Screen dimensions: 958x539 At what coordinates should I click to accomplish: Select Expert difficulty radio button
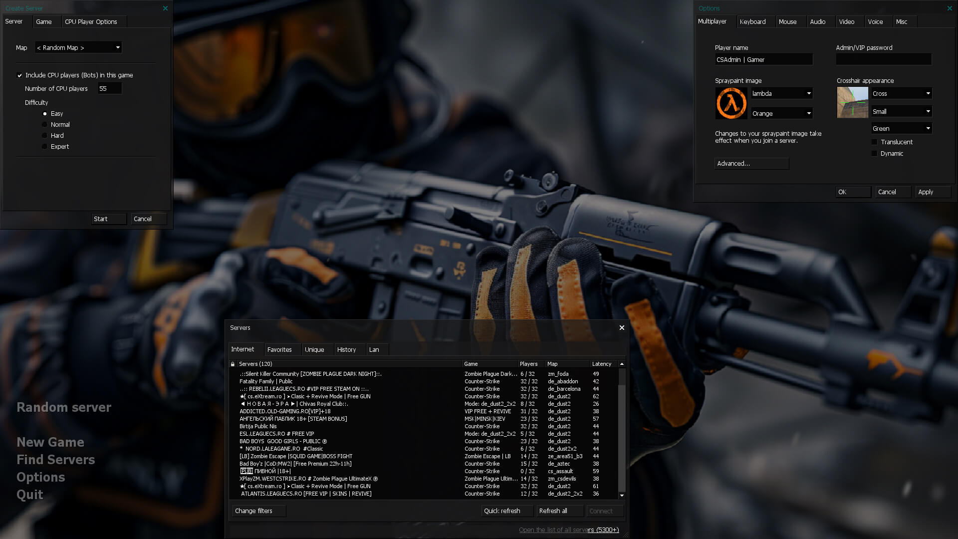point(45,147)
